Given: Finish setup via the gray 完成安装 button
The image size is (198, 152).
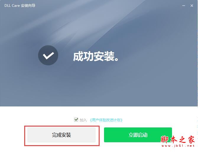Looking at the screenshot, I should click(61, 135).
